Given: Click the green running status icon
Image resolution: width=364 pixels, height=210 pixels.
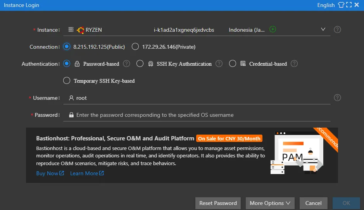Looking at the screenshot, I should (x=273, y=29).
